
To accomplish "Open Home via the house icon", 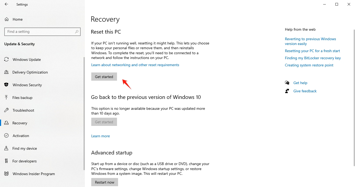I will (7, 19).
